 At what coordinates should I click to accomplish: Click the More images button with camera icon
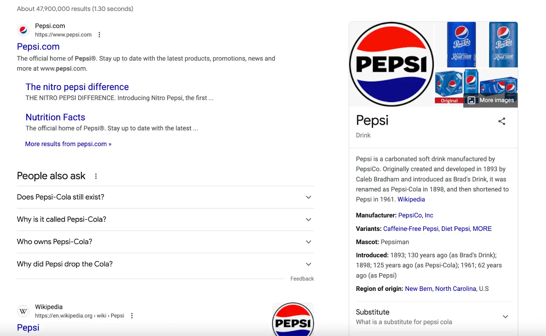pos(490,100)
